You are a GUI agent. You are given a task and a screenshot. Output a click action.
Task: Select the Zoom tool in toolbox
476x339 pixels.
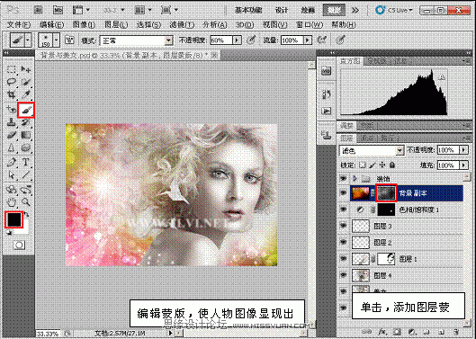tap(25, 201)
